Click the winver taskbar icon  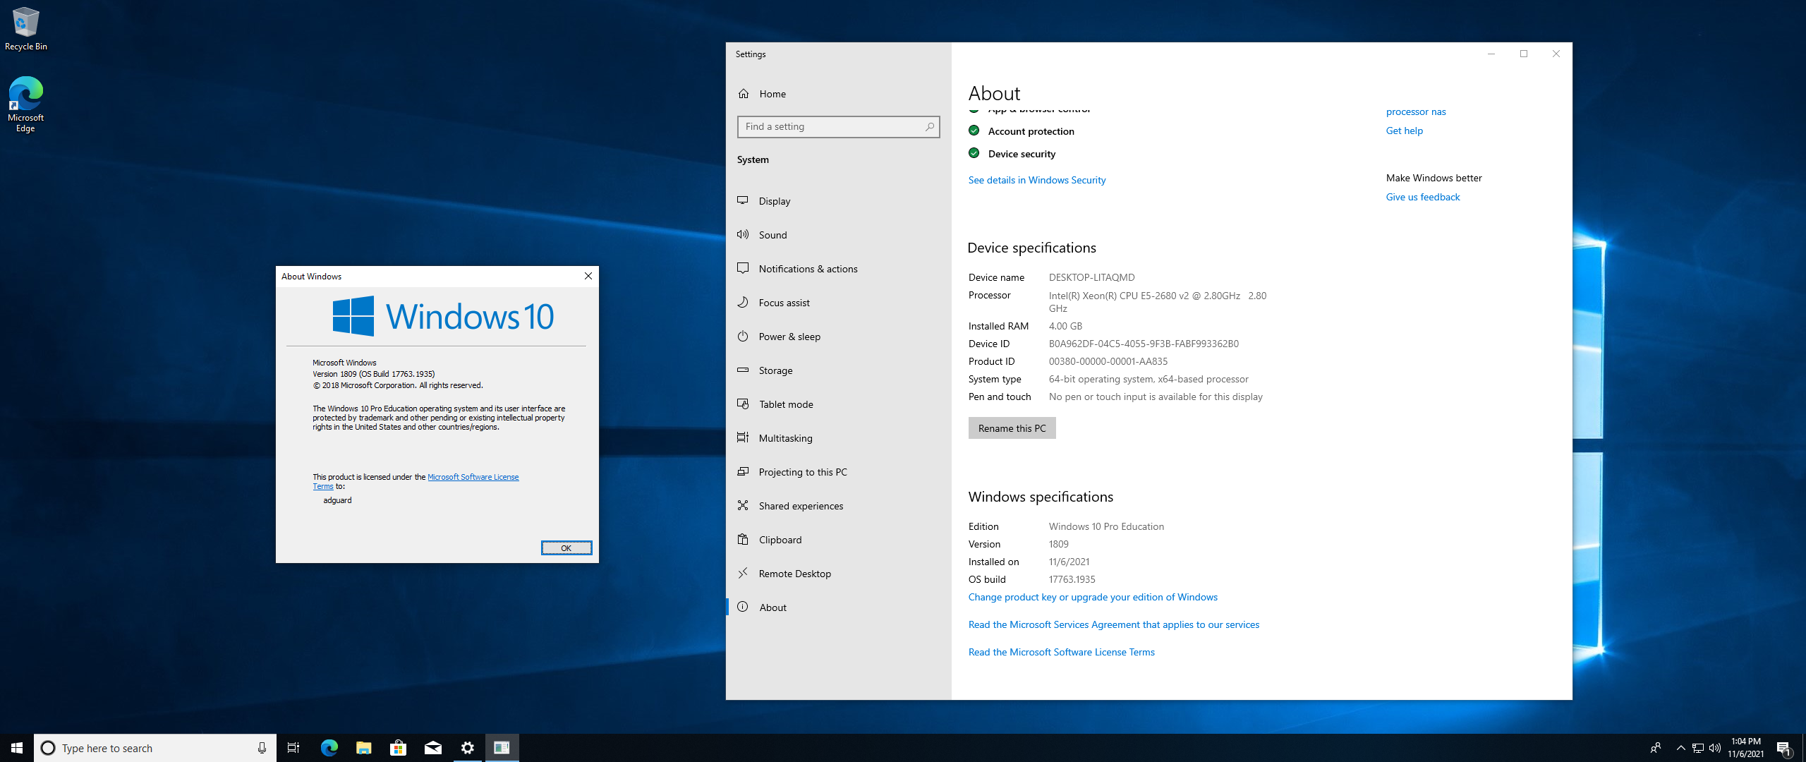click(502, 748)
